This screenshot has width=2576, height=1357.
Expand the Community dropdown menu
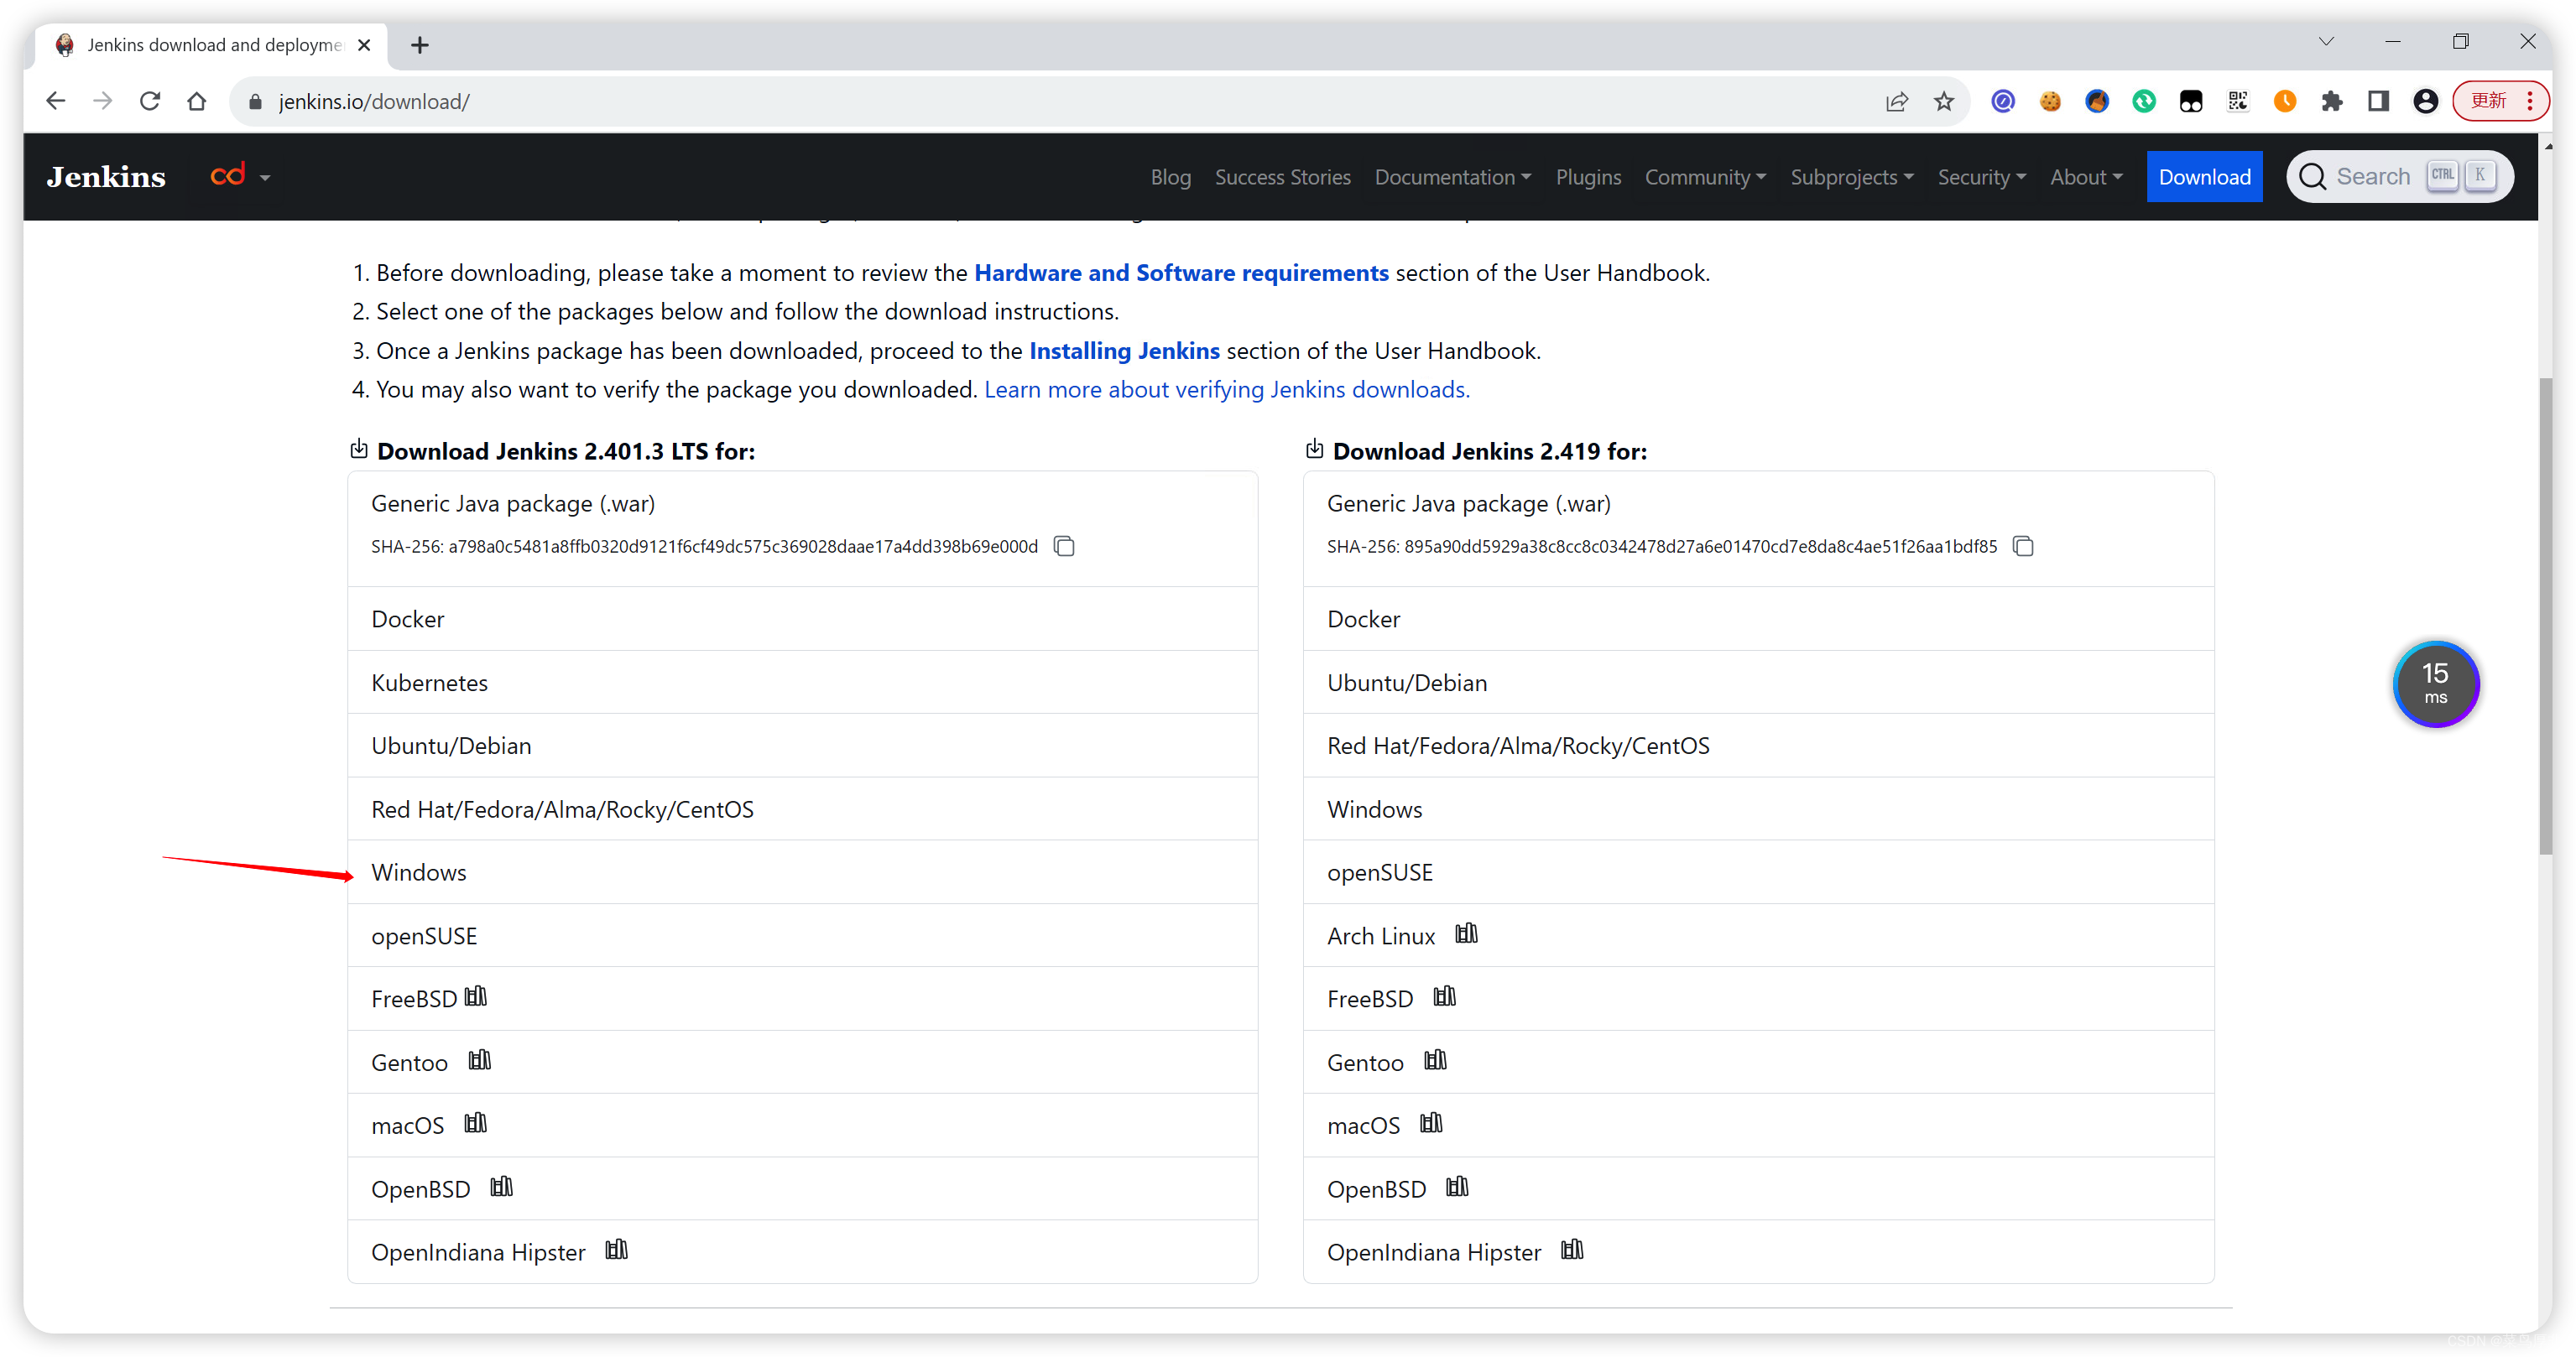tap(1703, 175)
